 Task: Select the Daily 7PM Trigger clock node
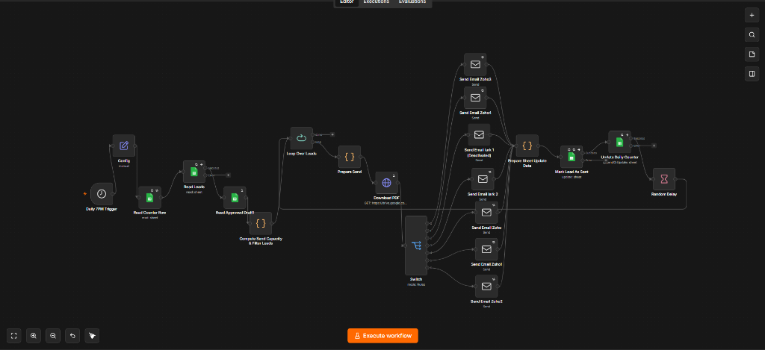coord(101,194)
